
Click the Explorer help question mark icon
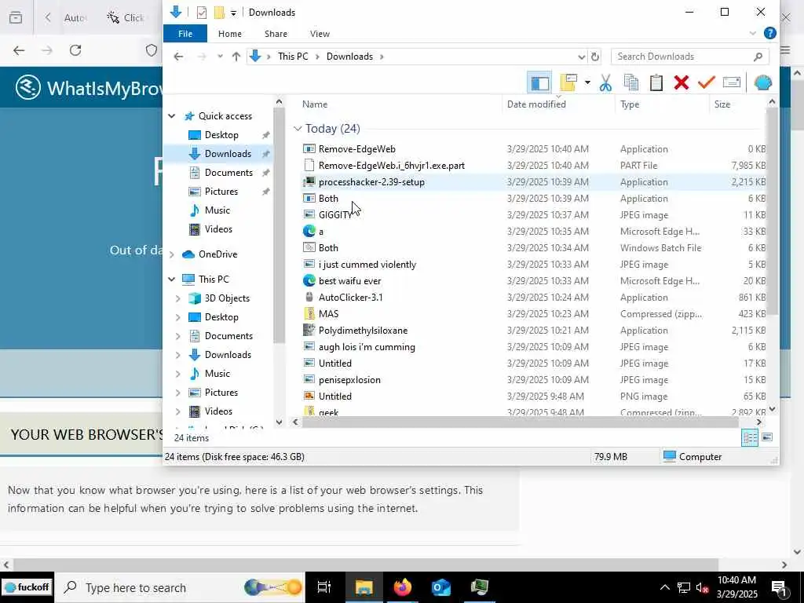769,33
